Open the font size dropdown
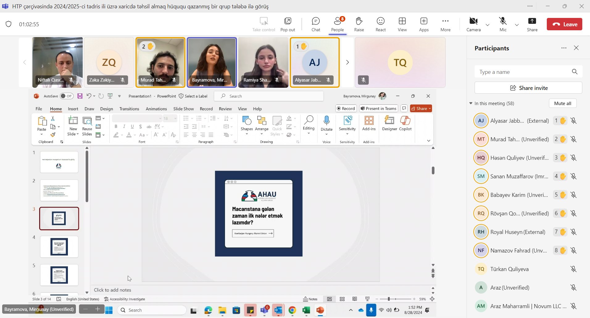Screen dimensions: 590x318 (175, 118)
